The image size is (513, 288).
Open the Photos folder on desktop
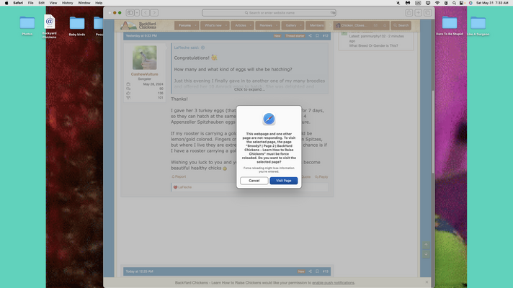[27, 26]
